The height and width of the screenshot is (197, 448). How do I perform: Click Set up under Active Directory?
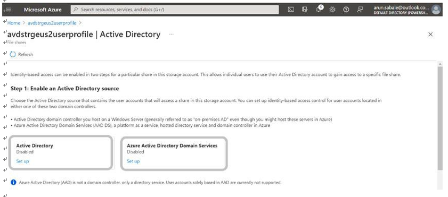click(22, 161)
